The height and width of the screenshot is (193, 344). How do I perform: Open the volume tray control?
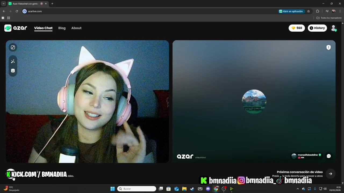click(x=325, y=189)
